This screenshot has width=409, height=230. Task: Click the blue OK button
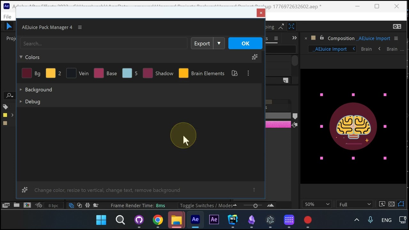pyautogui.click(x=245, y=43)
